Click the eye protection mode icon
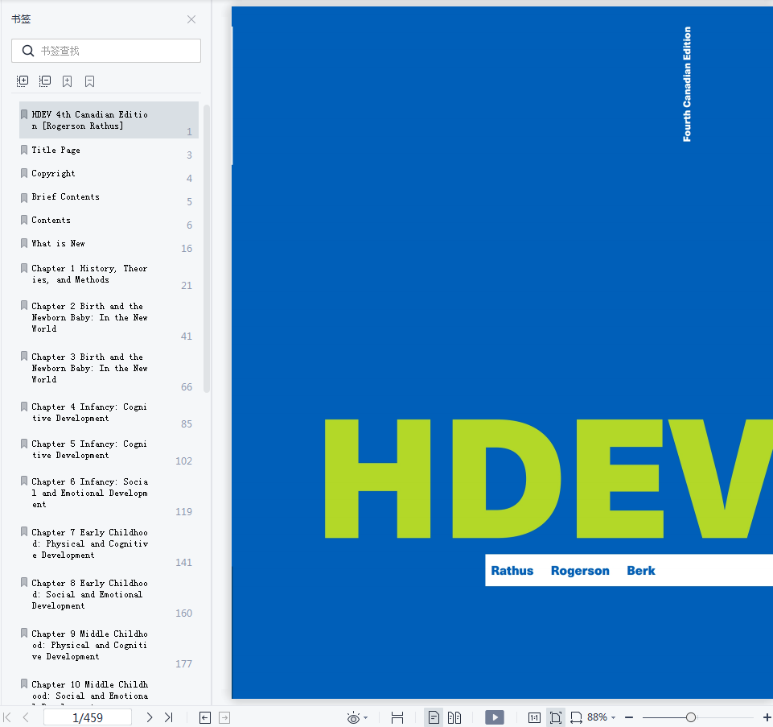Screen dimensions: 773x727 click(x=353, y=717)
